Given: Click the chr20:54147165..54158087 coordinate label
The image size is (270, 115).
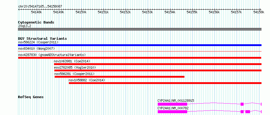Looking at the screenshot, I should click(40, 6).
